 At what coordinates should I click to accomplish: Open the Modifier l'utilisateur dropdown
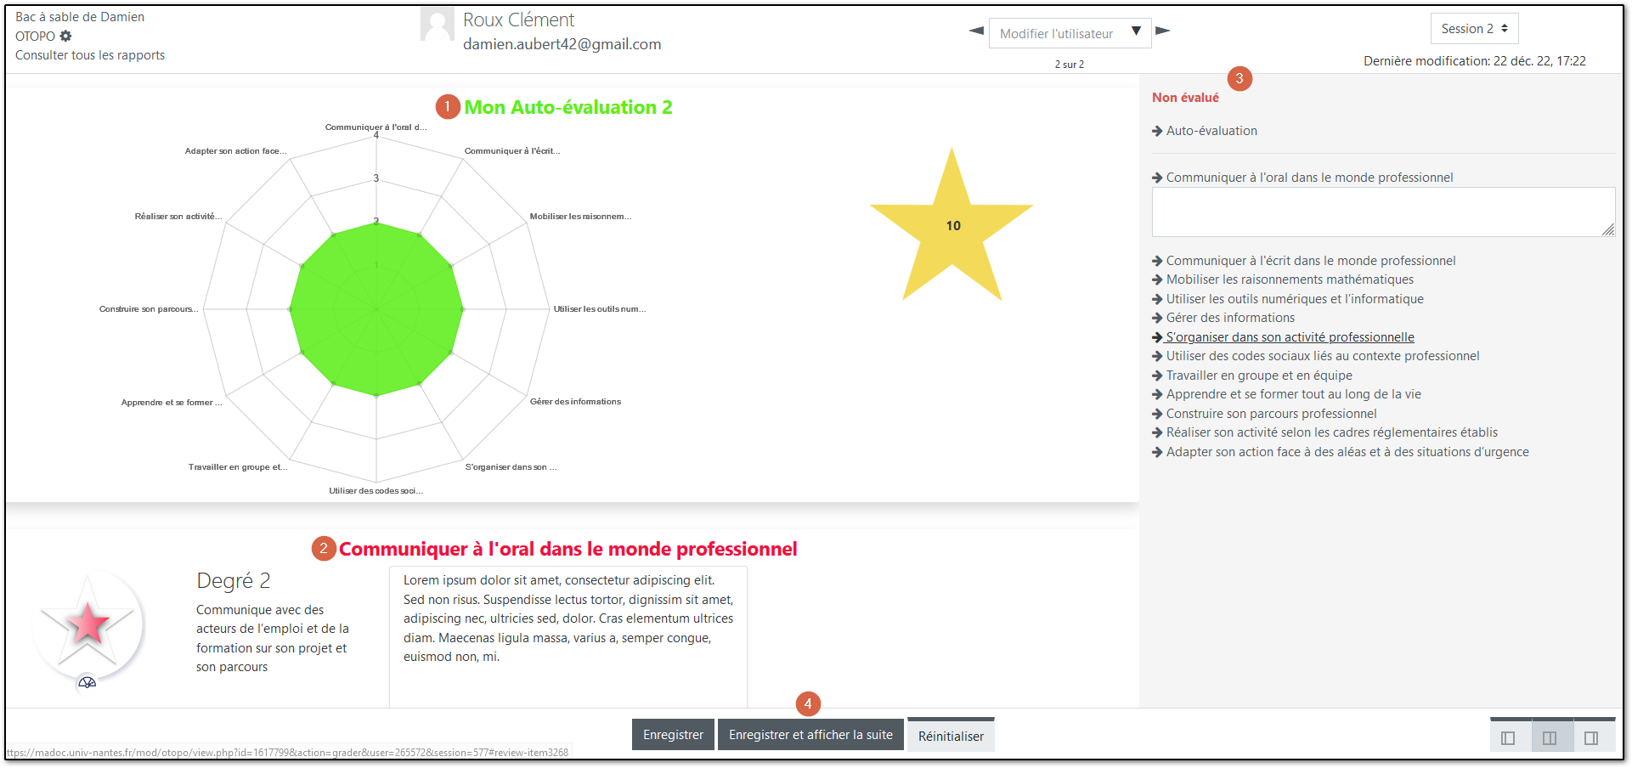[1070, 32]
